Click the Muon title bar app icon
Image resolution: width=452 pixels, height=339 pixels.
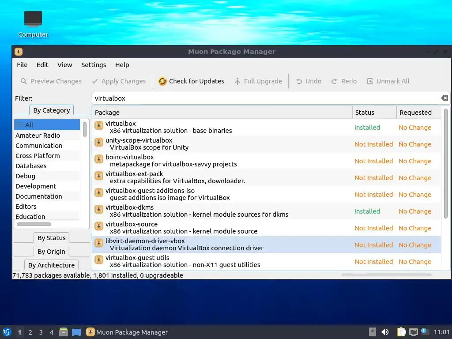(x=19, y=52)
